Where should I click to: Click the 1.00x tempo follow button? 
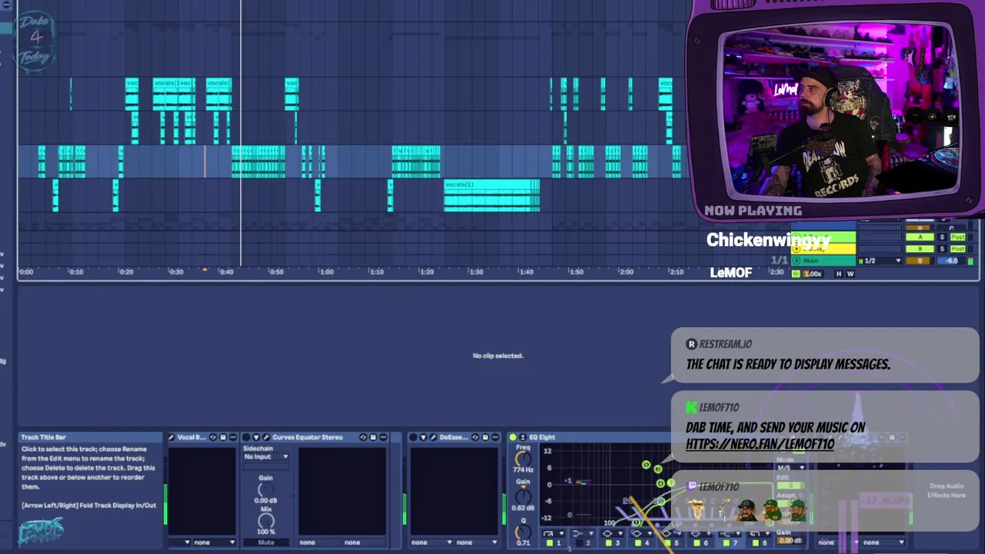click(x=813, y=273)
